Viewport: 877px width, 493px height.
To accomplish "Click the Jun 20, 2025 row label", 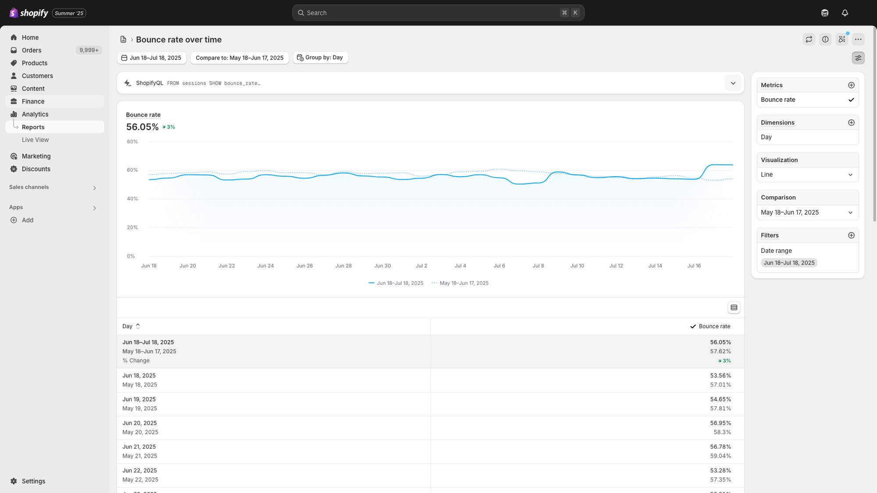I will (x=139, y=423).
